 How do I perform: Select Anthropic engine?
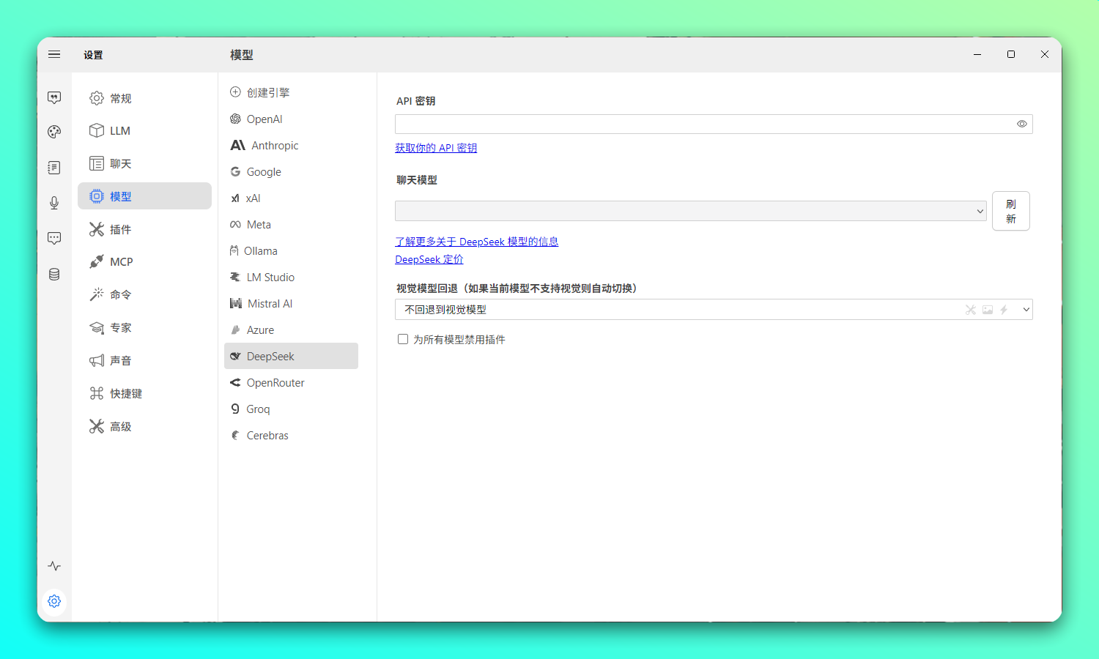[291, 145]
